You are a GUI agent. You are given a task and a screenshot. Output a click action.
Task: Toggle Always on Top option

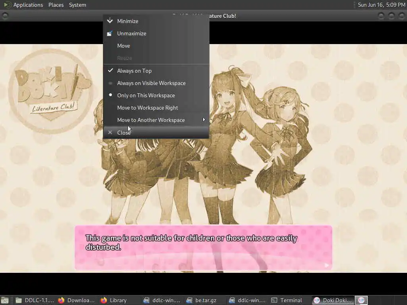(x=156, y=71)
